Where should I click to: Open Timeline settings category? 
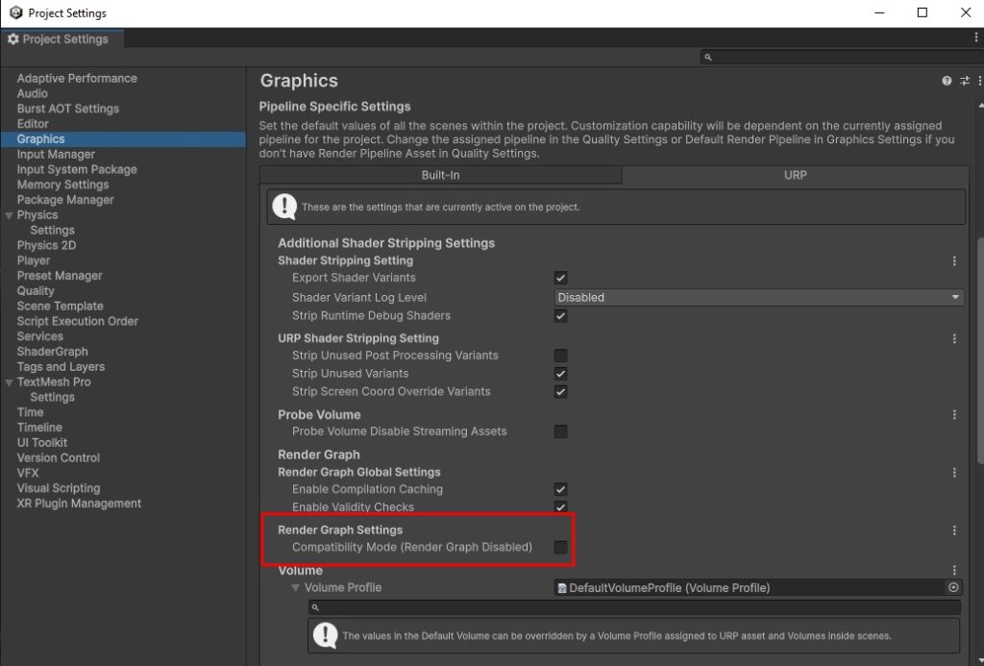point(39,428)
